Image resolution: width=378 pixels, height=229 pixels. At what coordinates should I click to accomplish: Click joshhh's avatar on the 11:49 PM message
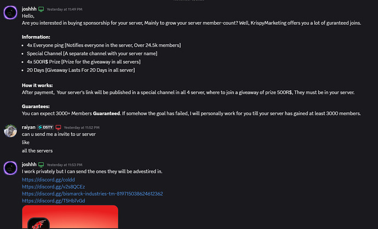tap(12, 13)
